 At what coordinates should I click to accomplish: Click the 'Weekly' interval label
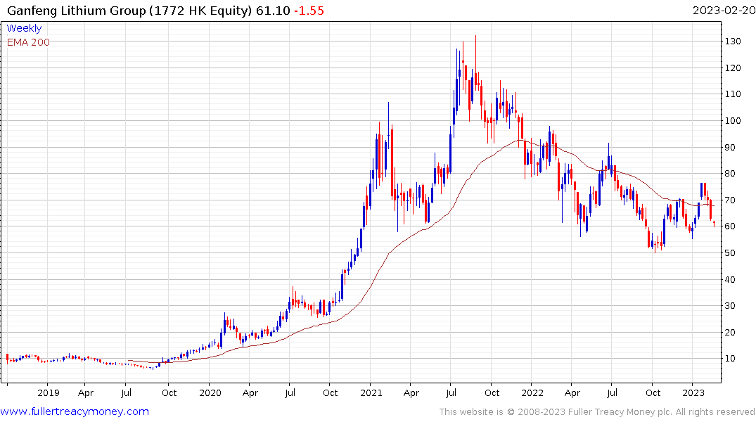tap(24, 28)
